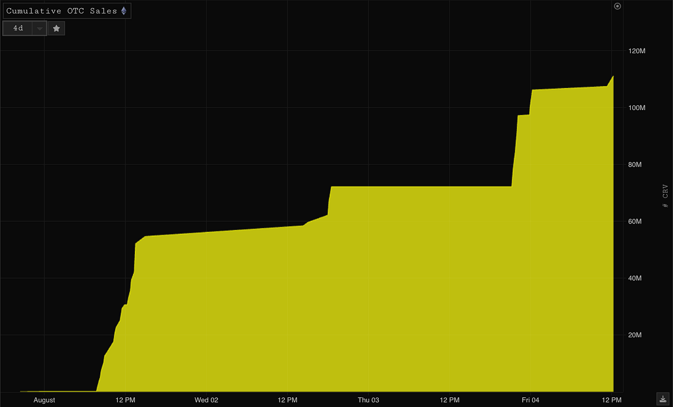Click the 60M y-axis label
This screenshot has width=673, height=407.
click(635, 222)
